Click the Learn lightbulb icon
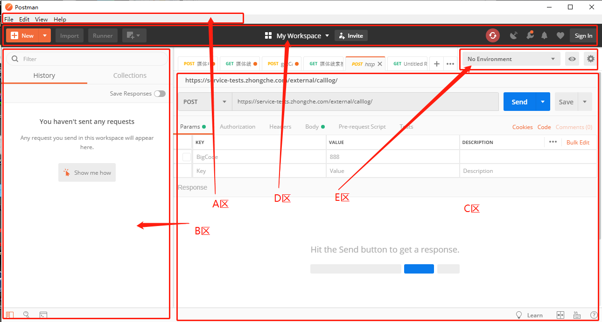Viewport: 602px width, 322px height. [x=518, y=315]
